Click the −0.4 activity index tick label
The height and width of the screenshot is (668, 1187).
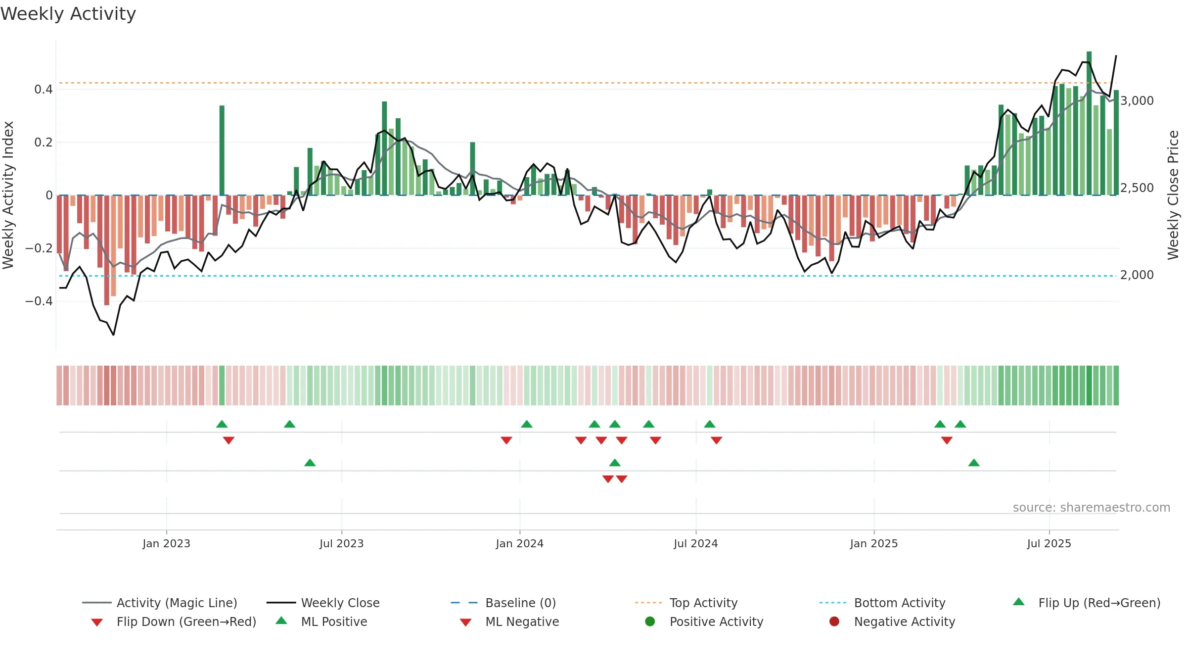39,301
